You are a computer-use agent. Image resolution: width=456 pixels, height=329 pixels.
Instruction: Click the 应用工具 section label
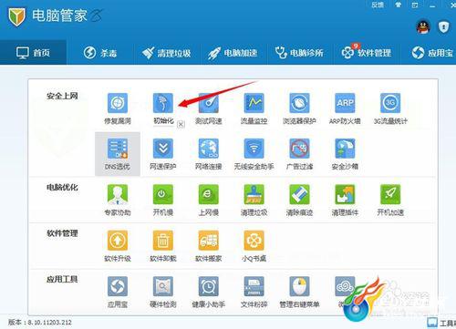[62, 279]
